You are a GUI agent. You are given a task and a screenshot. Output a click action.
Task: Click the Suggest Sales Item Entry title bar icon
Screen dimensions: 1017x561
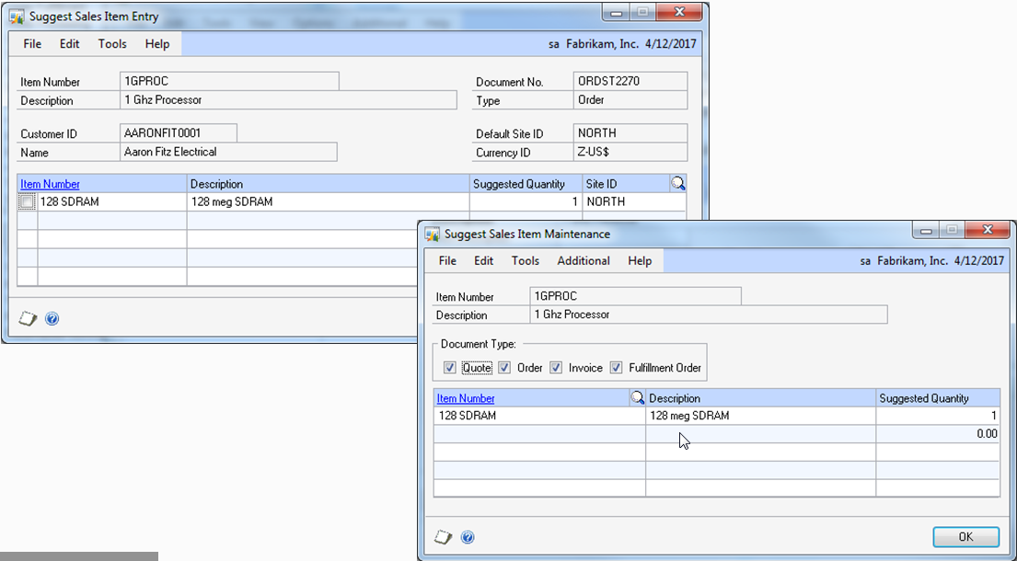(x=17, y=17)
